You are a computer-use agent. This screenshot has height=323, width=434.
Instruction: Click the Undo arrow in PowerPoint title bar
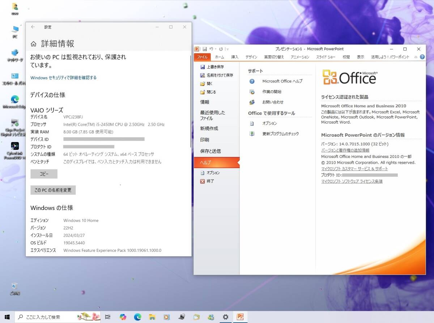tap(210, 49)
